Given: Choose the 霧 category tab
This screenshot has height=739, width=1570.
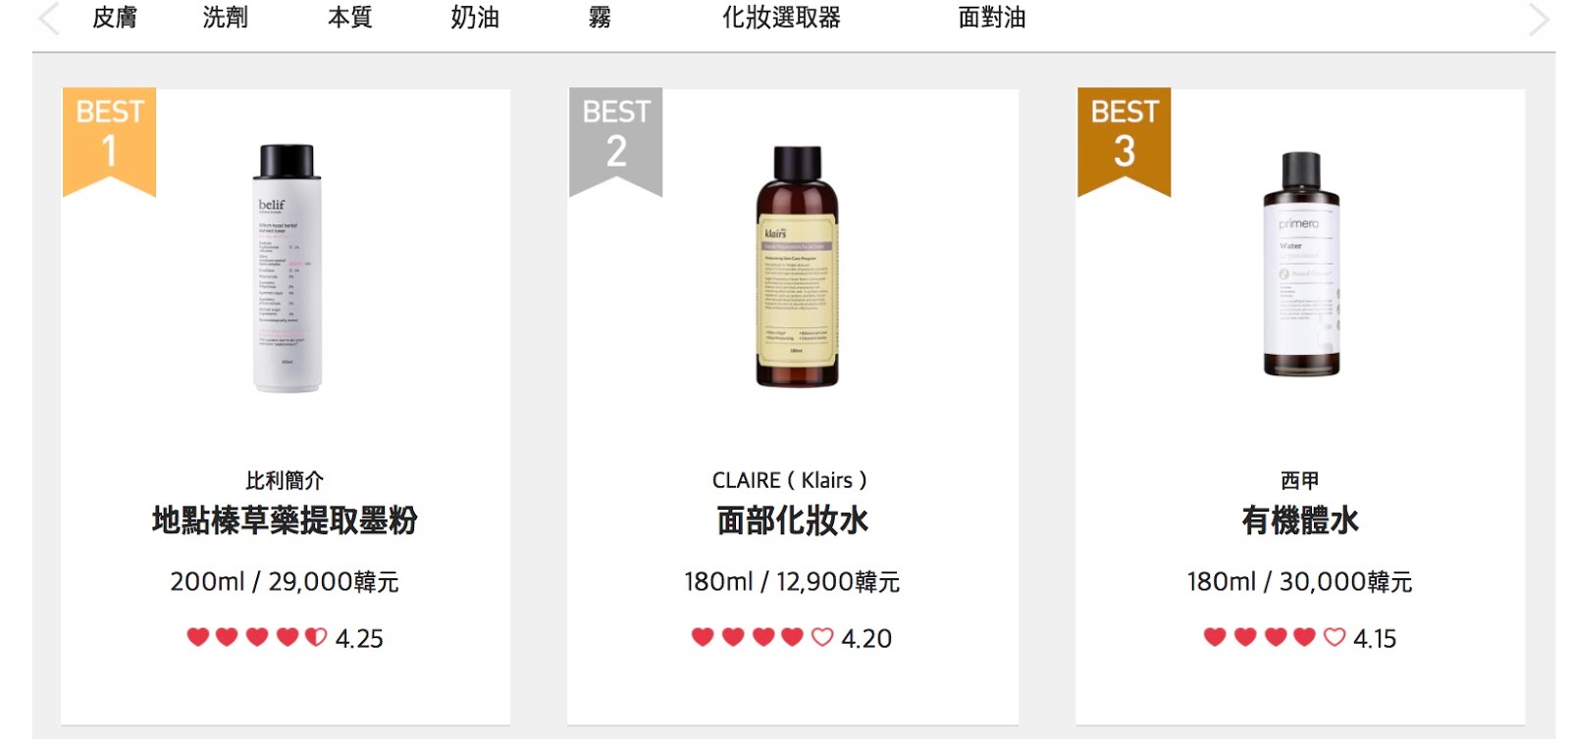Looking at the screenshot, I should [600, 18].
